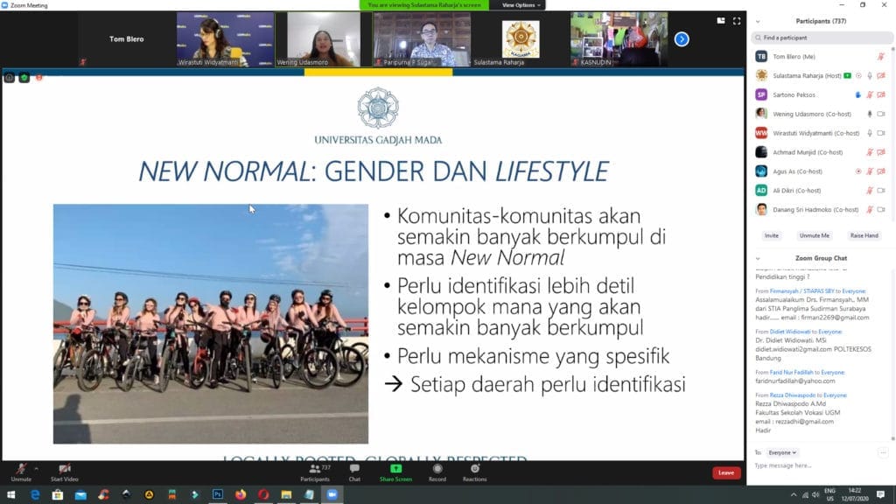This screenshot has height=504, width=896.
Task: Click Wening Udasmoro camera icon
Action: pyautogui.click(x=881, y=115)
